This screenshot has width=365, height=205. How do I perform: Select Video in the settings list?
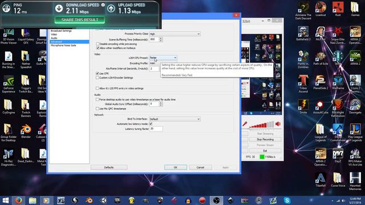coord(54,34)
